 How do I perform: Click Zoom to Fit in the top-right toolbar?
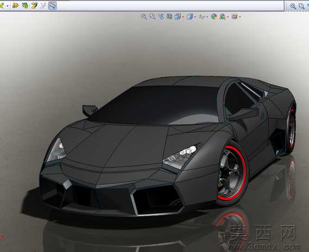293,7
